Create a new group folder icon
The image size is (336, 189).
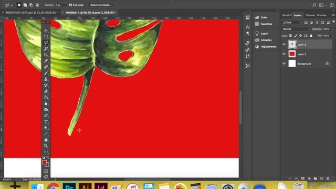[315, 178]
